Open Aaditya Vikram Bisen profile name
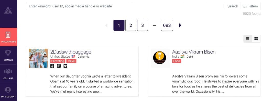Screen dimensions: 262x101 point(194,52)
